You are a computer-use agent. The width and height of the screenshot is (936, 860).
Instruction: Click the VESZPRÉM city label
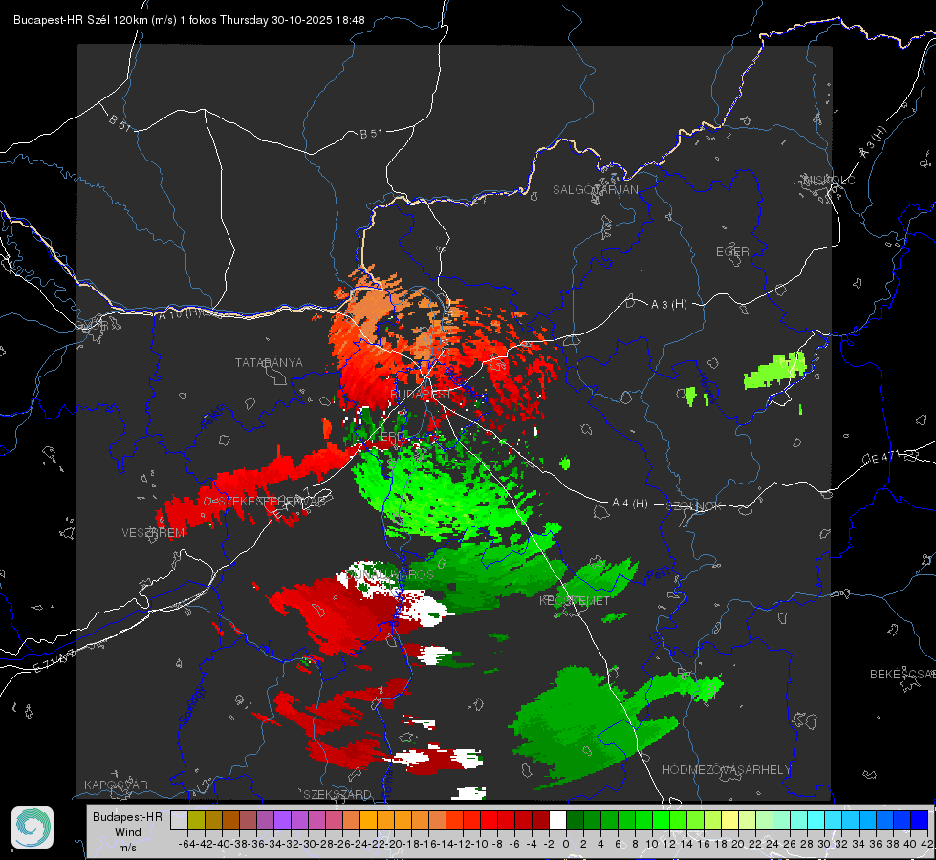click(153, 533)
